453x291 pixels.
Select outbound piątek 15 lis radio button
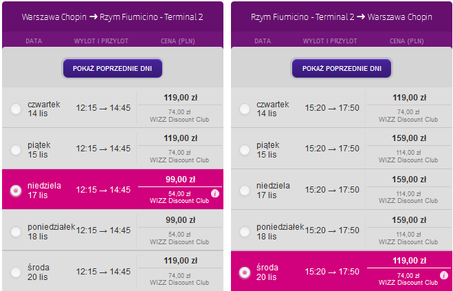pos(16,150)
